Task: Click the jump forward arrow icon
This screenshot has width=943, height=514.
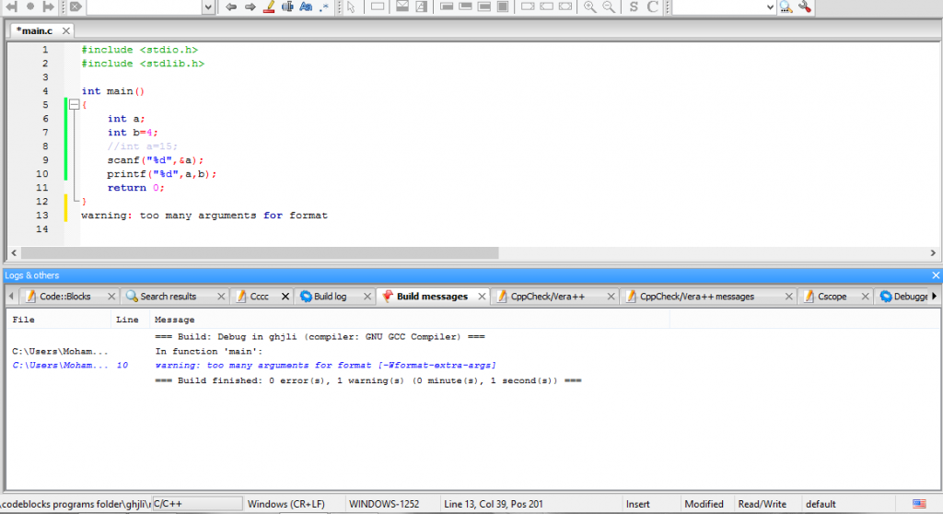Action: (250, 6)
